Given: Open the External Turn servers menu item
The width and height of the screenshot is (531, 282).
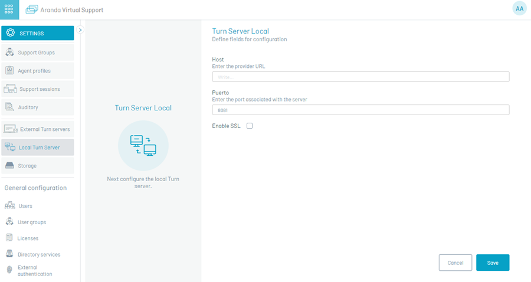Looking at the screenshot, I should (x=38, y=129).
